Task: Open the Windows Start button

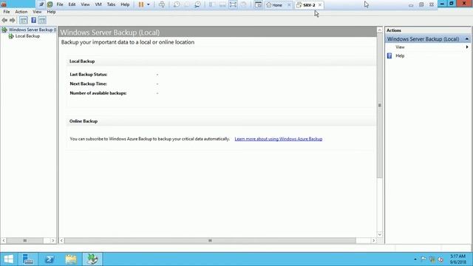Action: click(8, 259)
